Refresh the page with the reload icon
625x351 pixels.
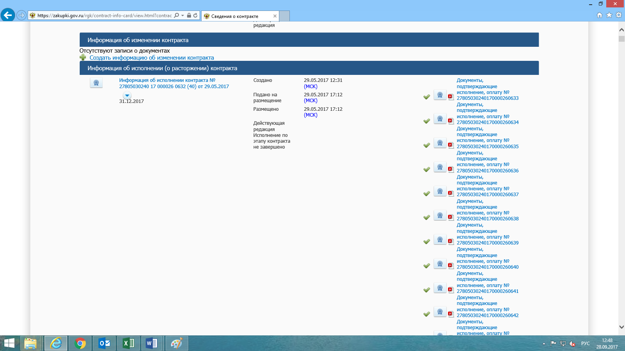(x=195, y=15)
